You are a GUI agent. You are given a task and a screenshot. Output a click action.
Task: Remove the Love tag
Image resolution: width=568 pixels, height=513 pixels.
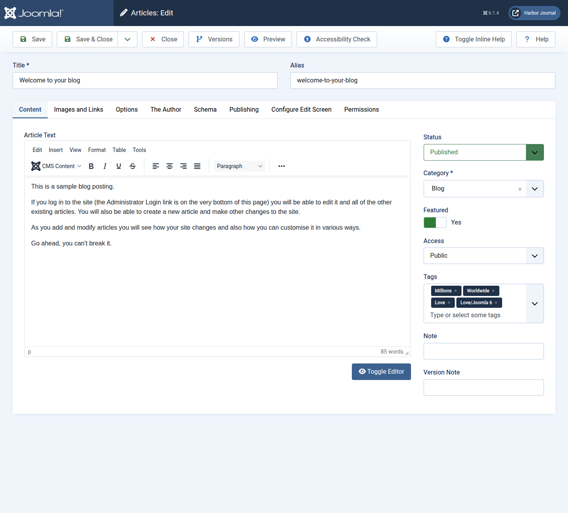[449, 303]
